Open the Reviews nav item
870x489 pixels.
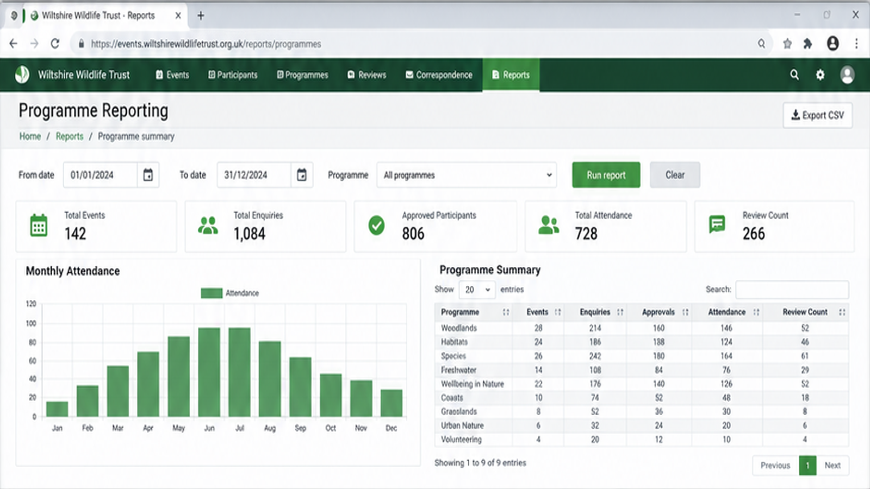366,75
